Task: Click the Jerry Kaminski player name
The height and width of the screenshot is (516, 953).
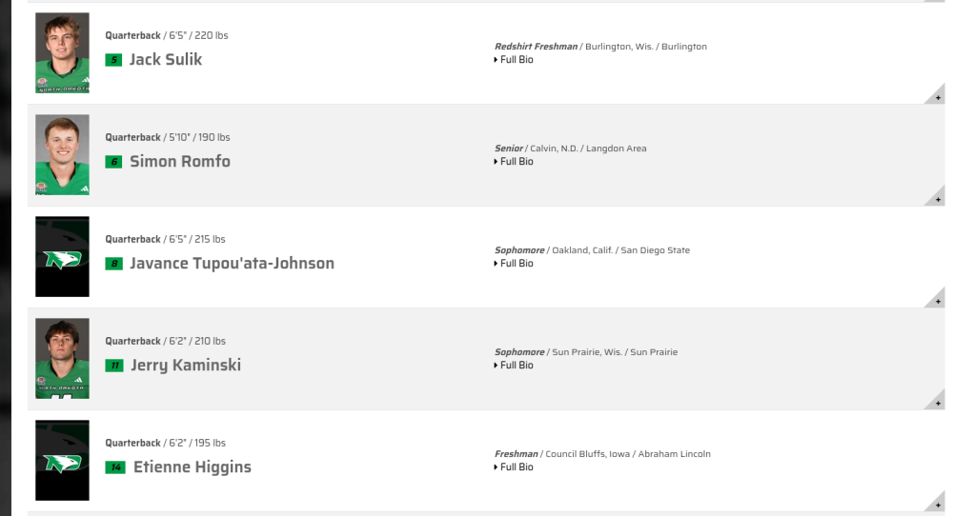Action: [186, 366]
